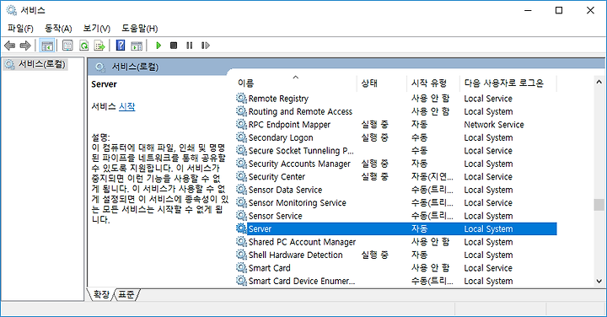The image size is (607, 317).
Task: Click gear icon beside Sensor Service
Action: [242, 216]
